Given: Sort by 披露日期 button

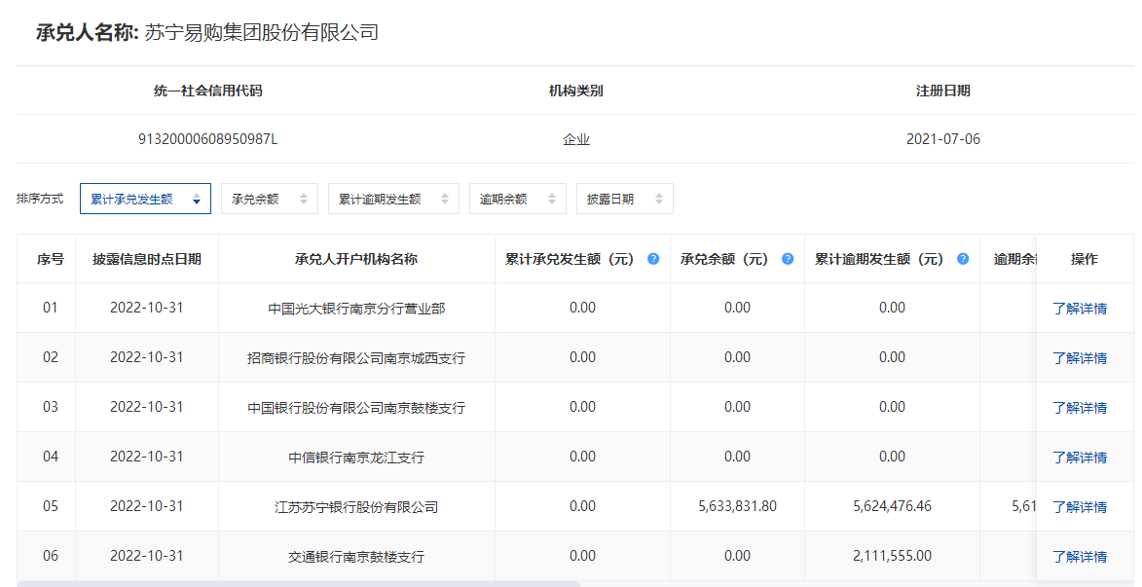Looking at the screenshot, I should click(x=624, y=199).
